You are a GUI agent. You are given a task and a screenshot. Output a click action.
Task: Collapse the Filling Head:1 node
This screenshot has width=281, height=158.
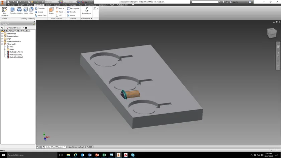pyautogui.click(x=2, y=44)
